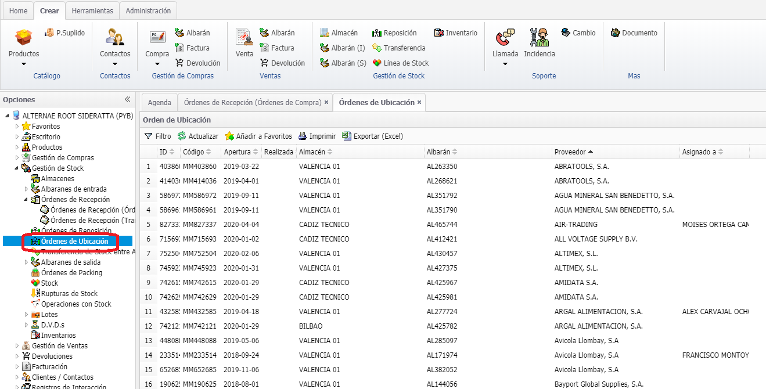This screenshot has height=389, width=766.
Task: Open Almacenes in the tree
Action: pos(57,179)
